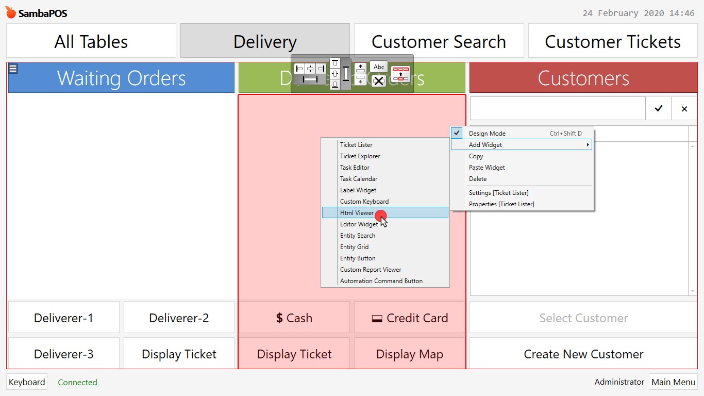Screen dimensions: 704x396
Task: Select the align right widget icon
Action: tap(321, 69)
